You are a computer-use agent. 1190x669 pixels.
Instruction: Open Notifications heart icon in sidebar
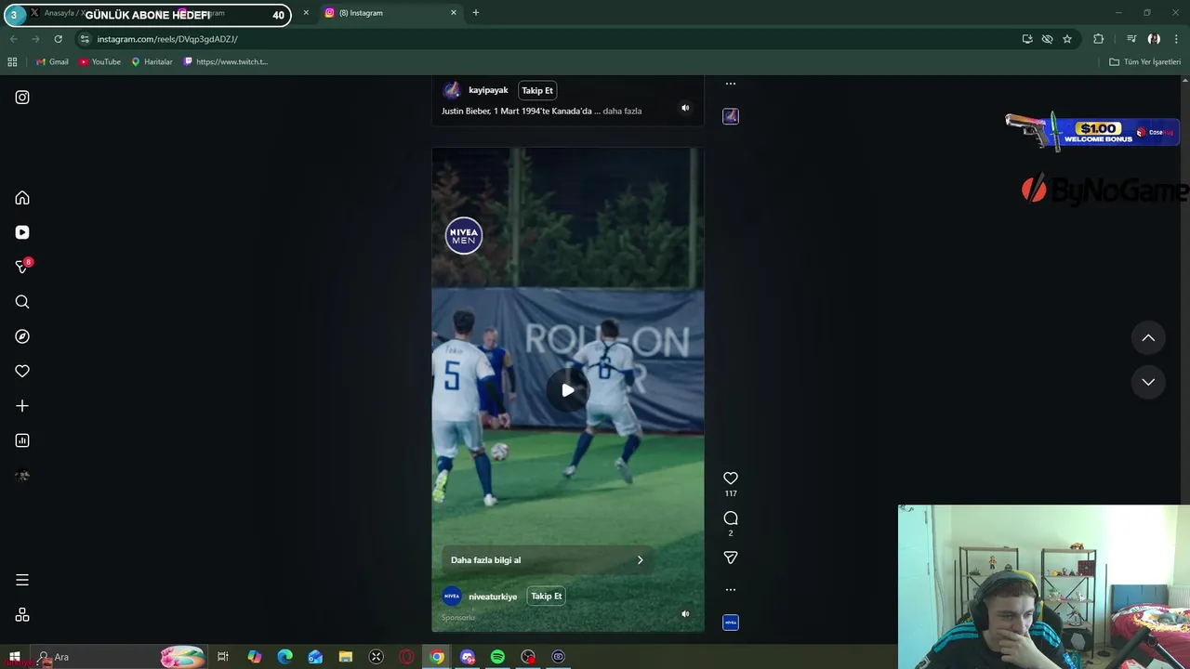point(22,371)
